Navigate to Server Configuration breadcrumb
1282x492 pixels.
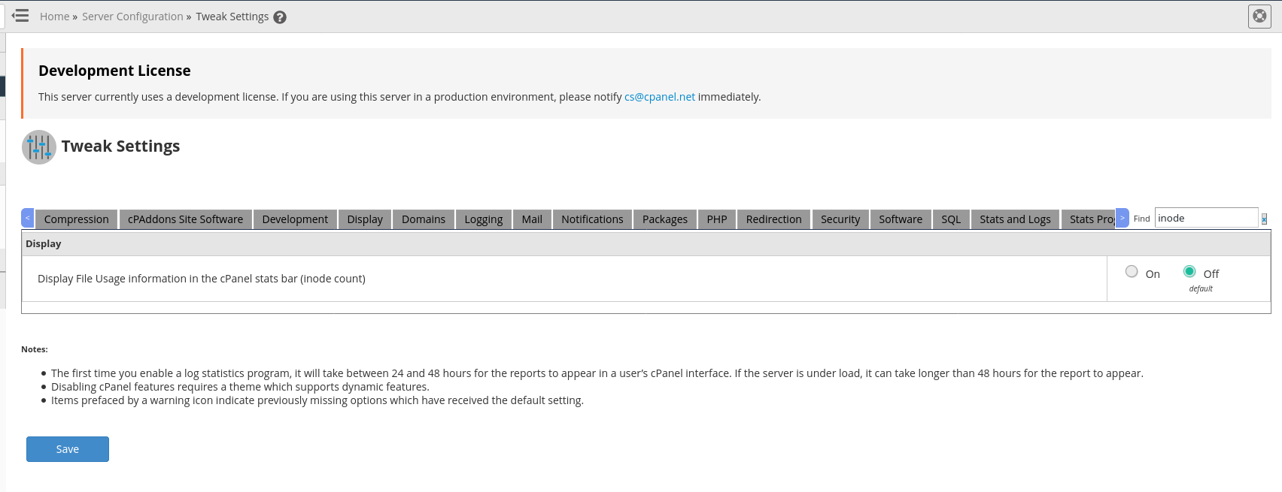(x=132, y=17)
